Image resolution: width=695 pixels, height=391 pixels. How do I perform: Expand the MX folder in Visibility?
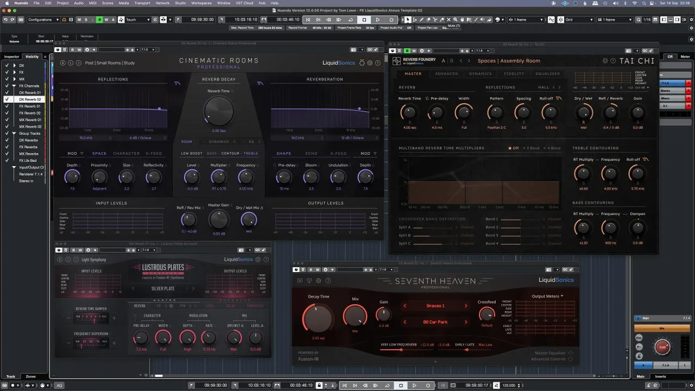click(15, 79)
